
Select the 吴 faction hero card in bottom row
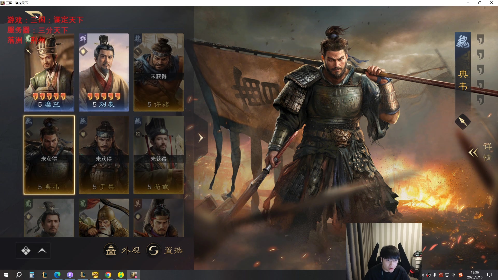point(158,218)
